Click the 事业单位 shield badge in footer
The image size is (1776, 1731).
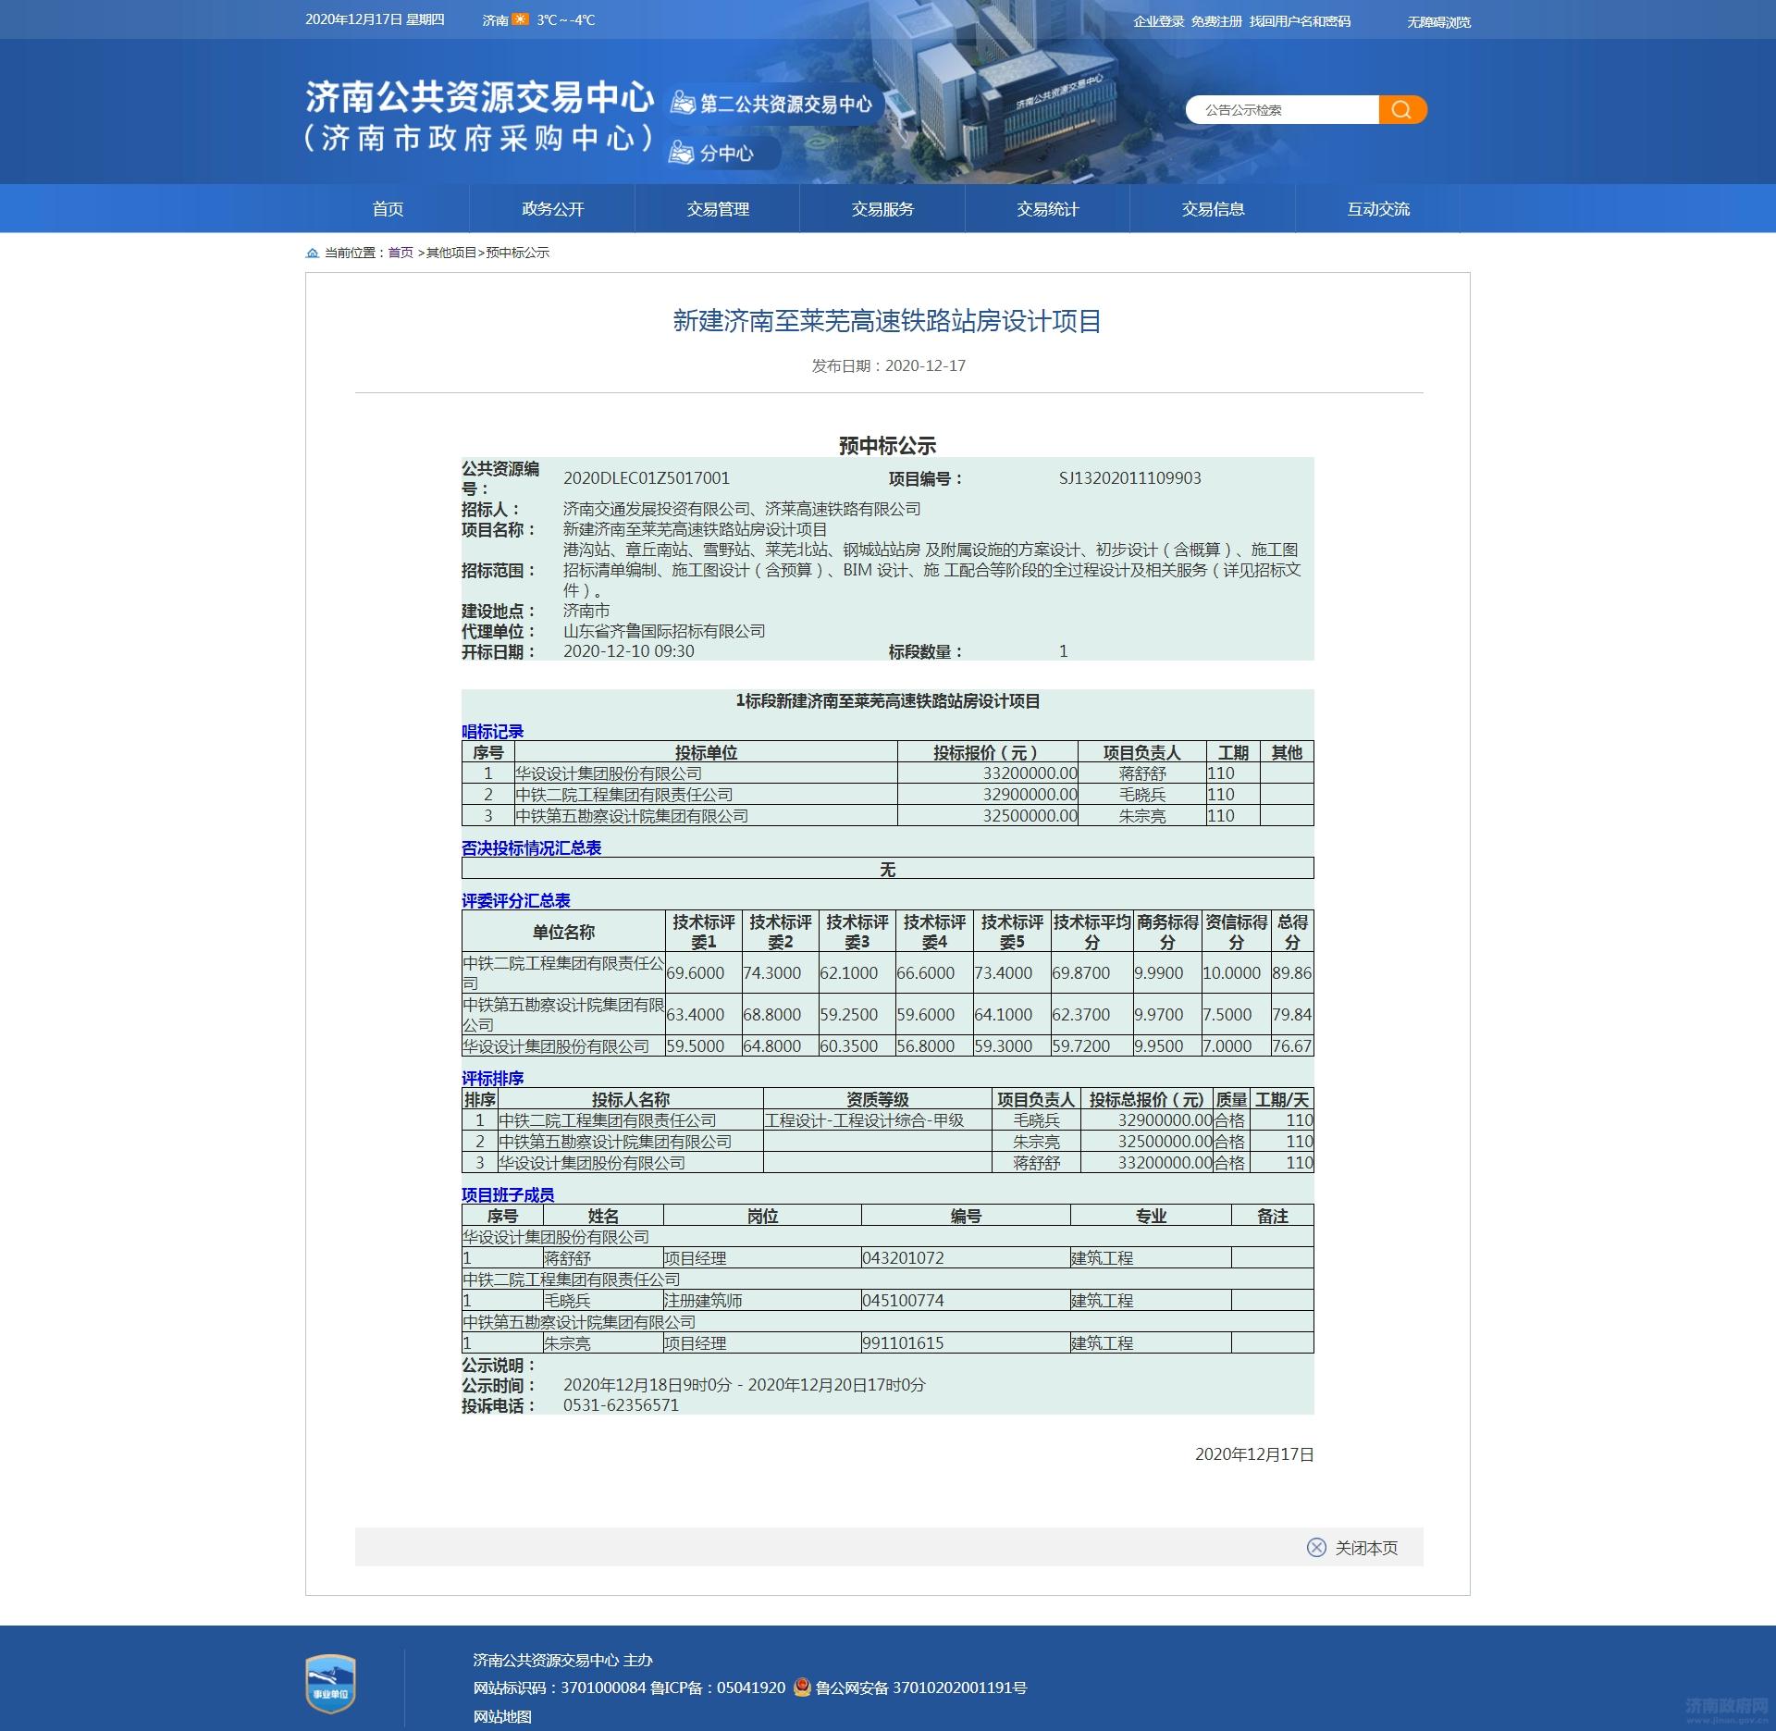(331, 1683)
